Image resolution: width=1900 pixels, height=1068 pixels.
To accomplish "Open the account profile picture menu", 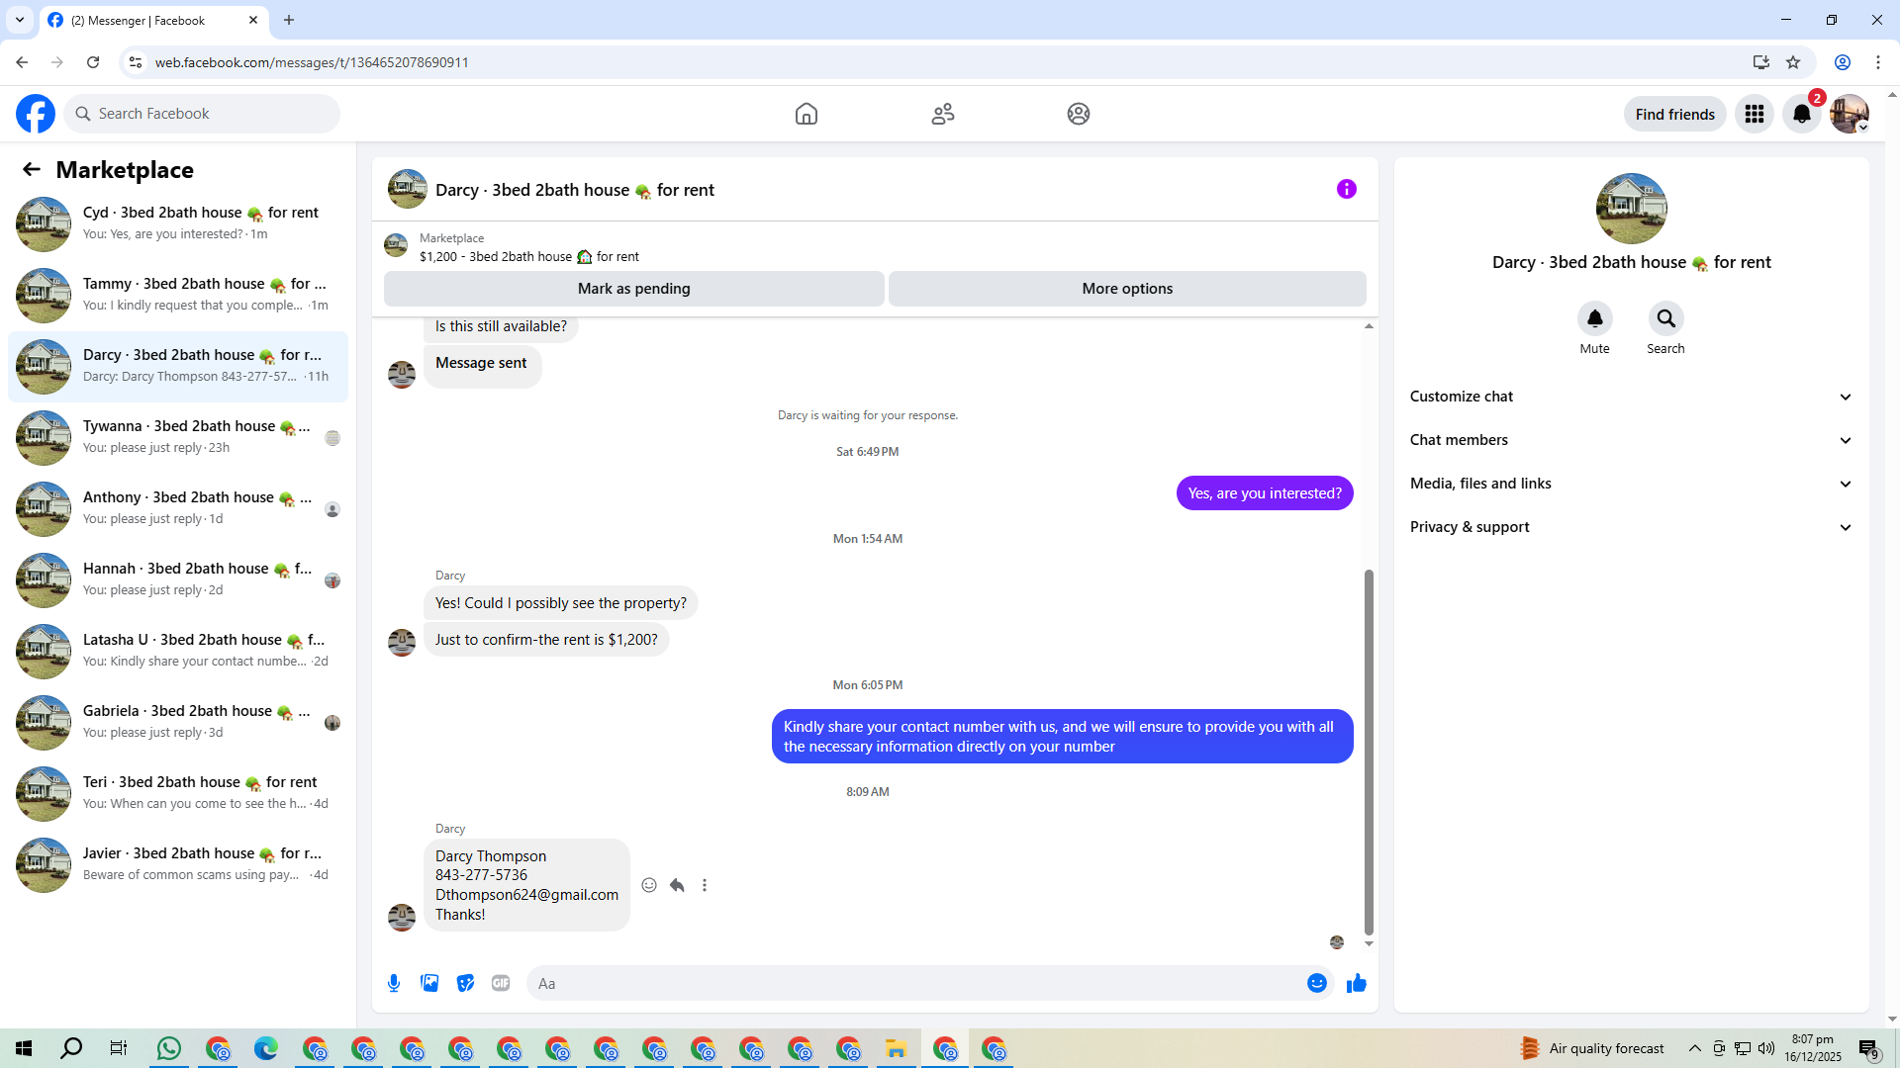I will click(1849, 114).
